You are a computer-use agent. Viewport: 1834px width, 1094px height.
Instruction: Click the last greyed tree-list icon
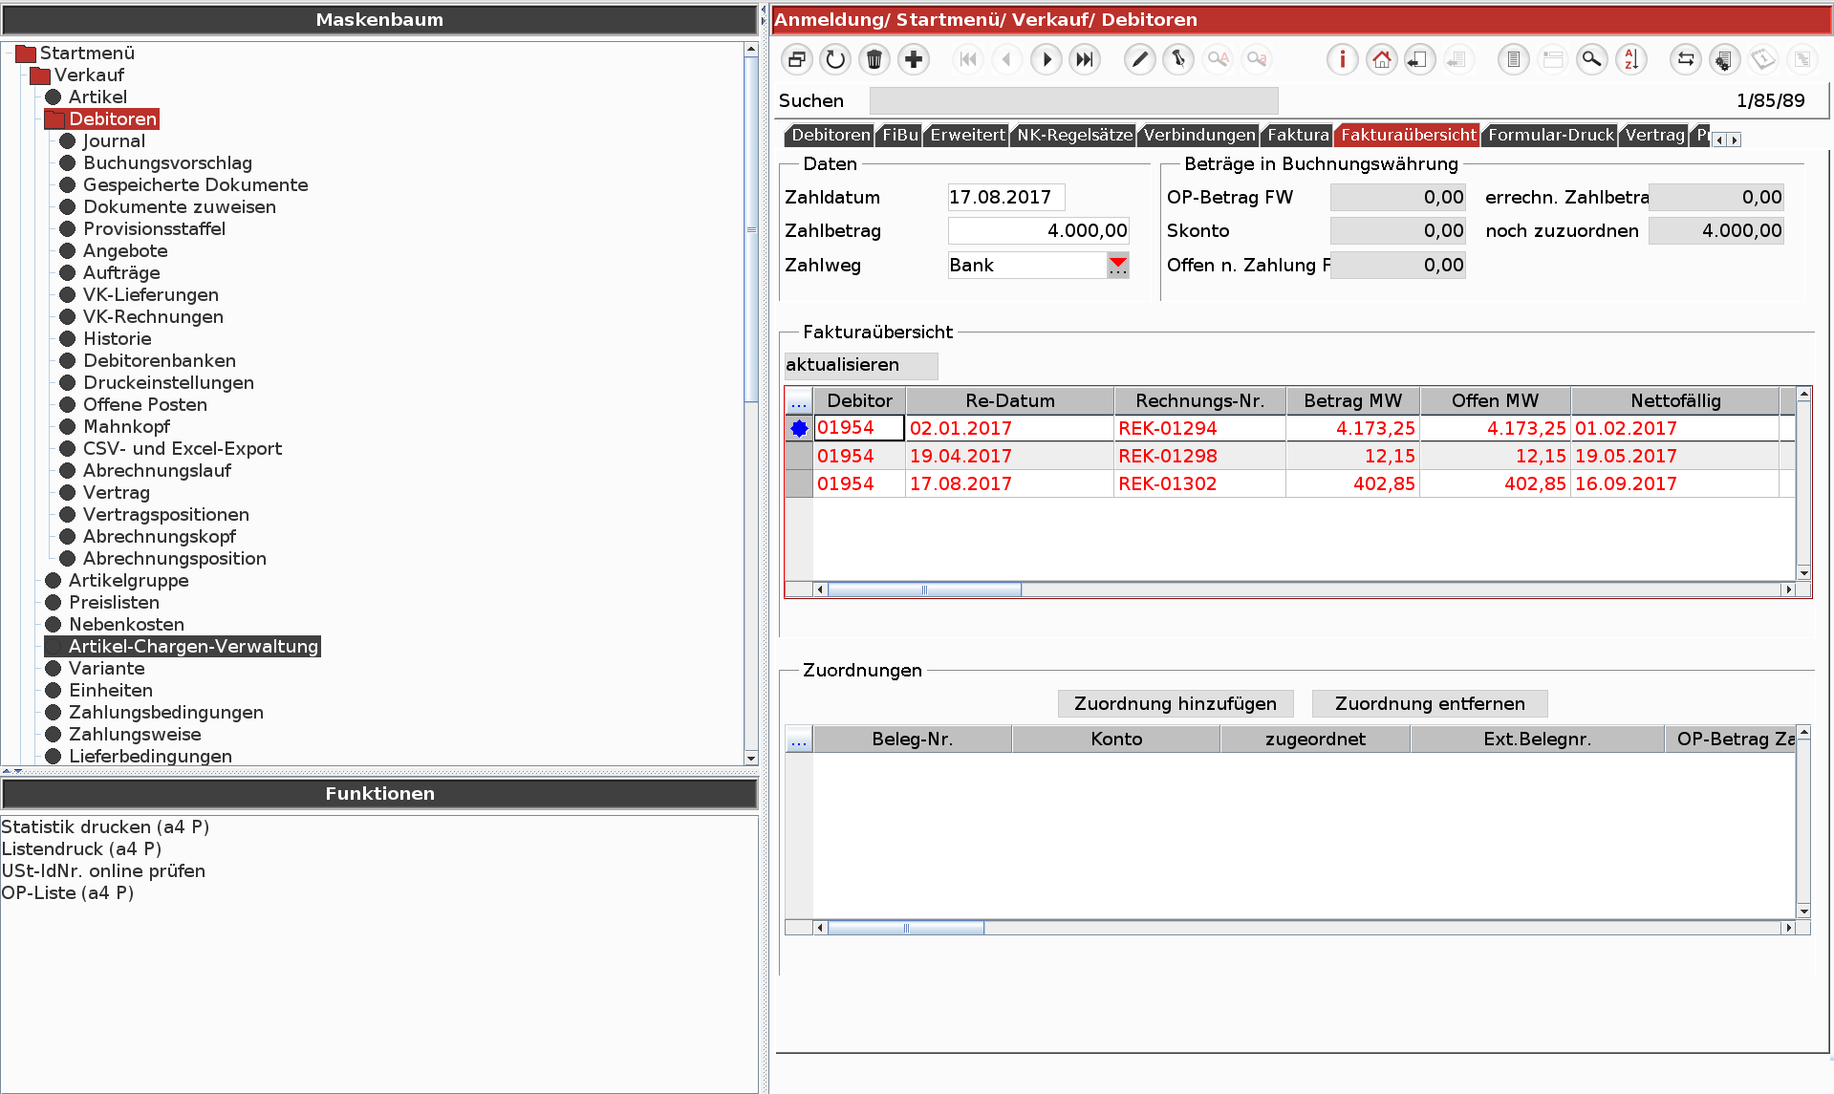(1802, 60)
